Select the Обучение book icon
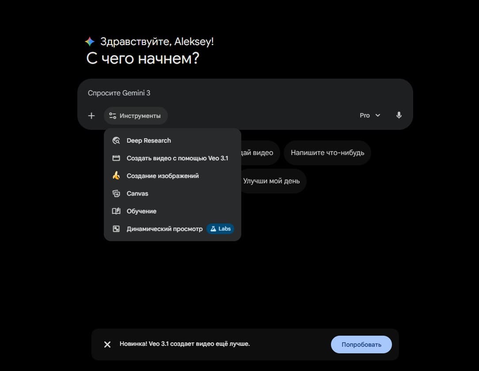 click(x=116, y=211)
